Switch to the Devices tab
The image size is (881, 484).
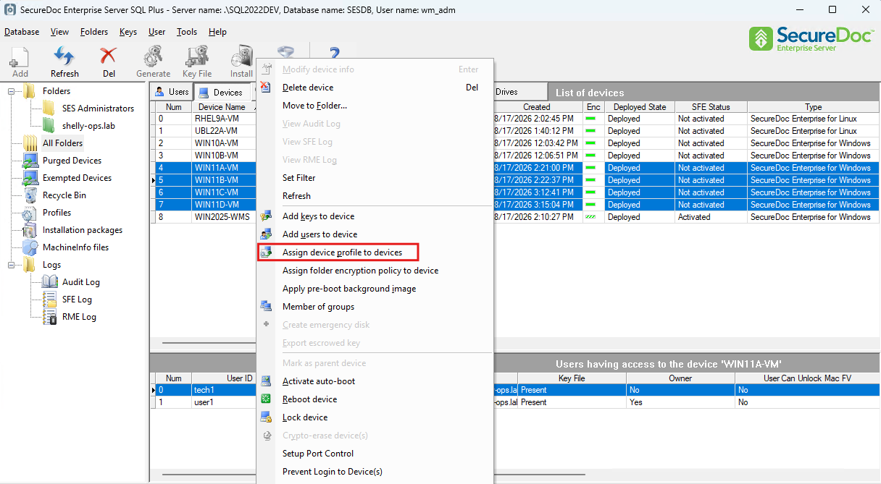[x=221, y=92]
